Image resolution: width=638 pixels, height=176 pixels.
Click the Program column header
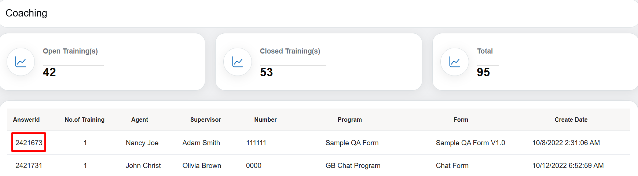(x=350, y=120)
